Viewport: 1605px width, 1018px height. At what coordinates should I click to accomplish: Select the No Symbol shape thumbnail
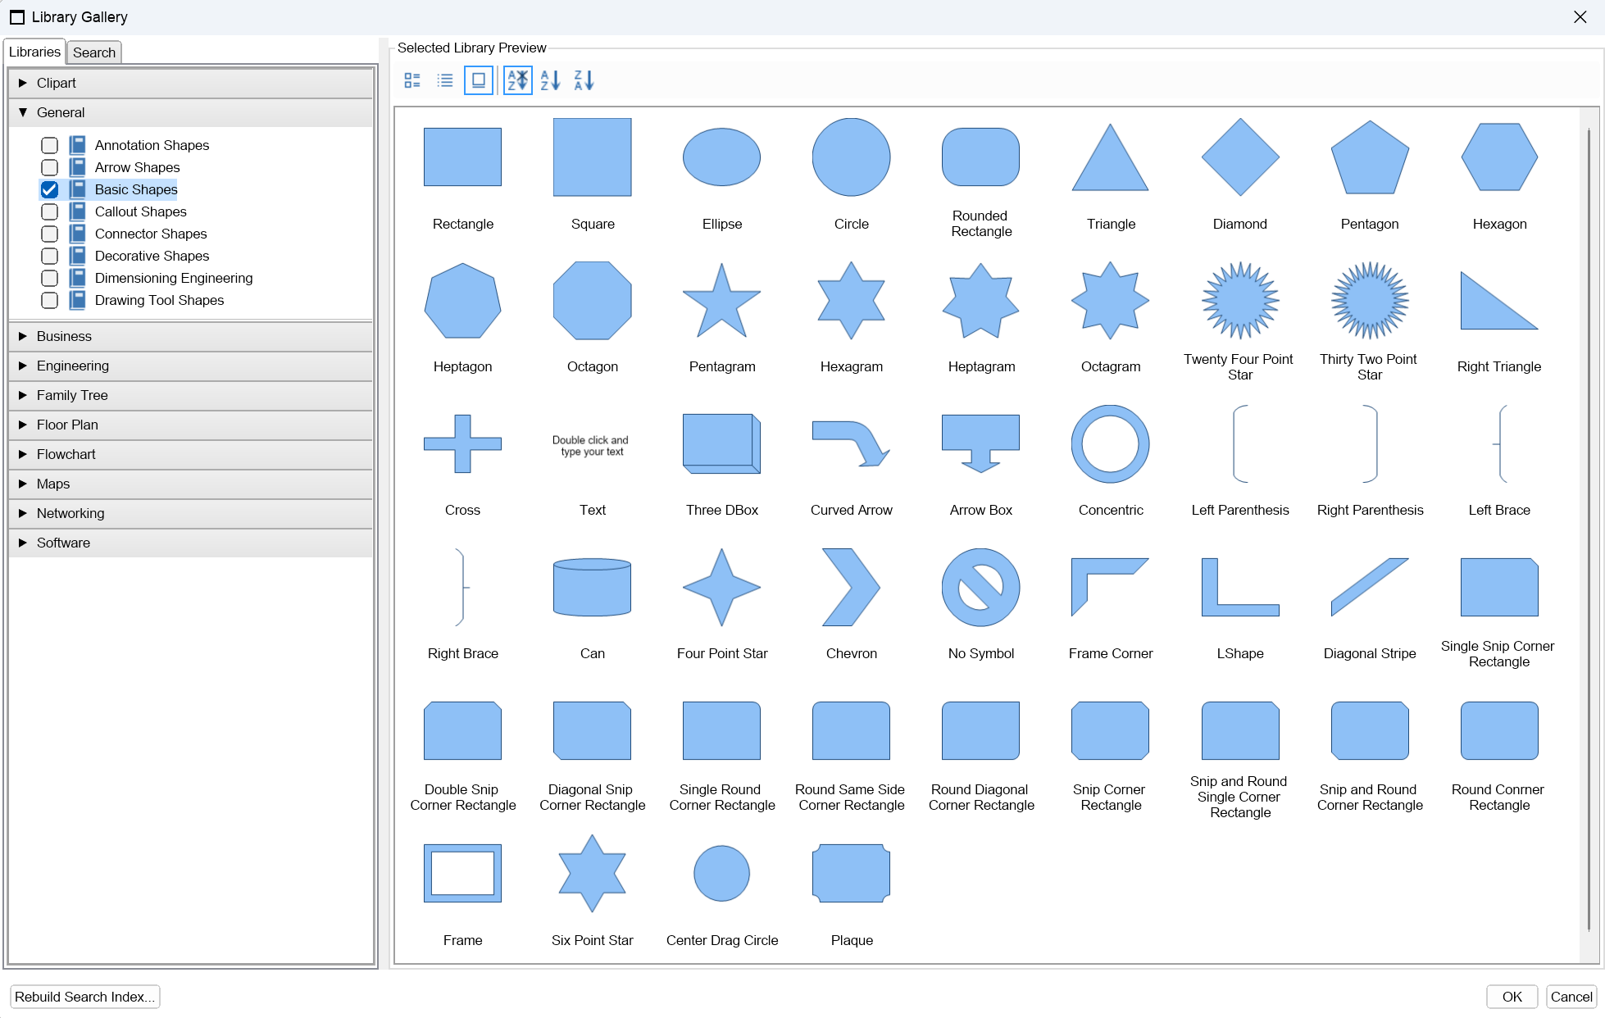(x=980, y=588)
